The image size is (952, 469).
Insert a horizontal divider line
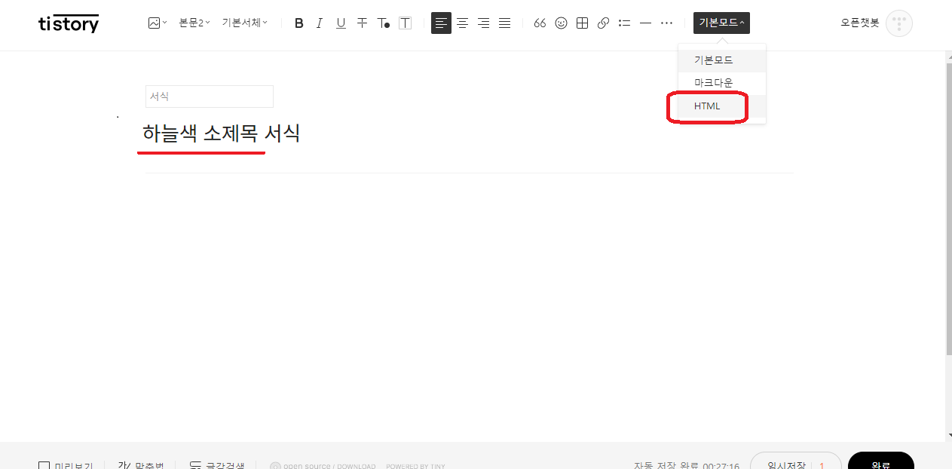pyautogui.click(x=645, y=23)
